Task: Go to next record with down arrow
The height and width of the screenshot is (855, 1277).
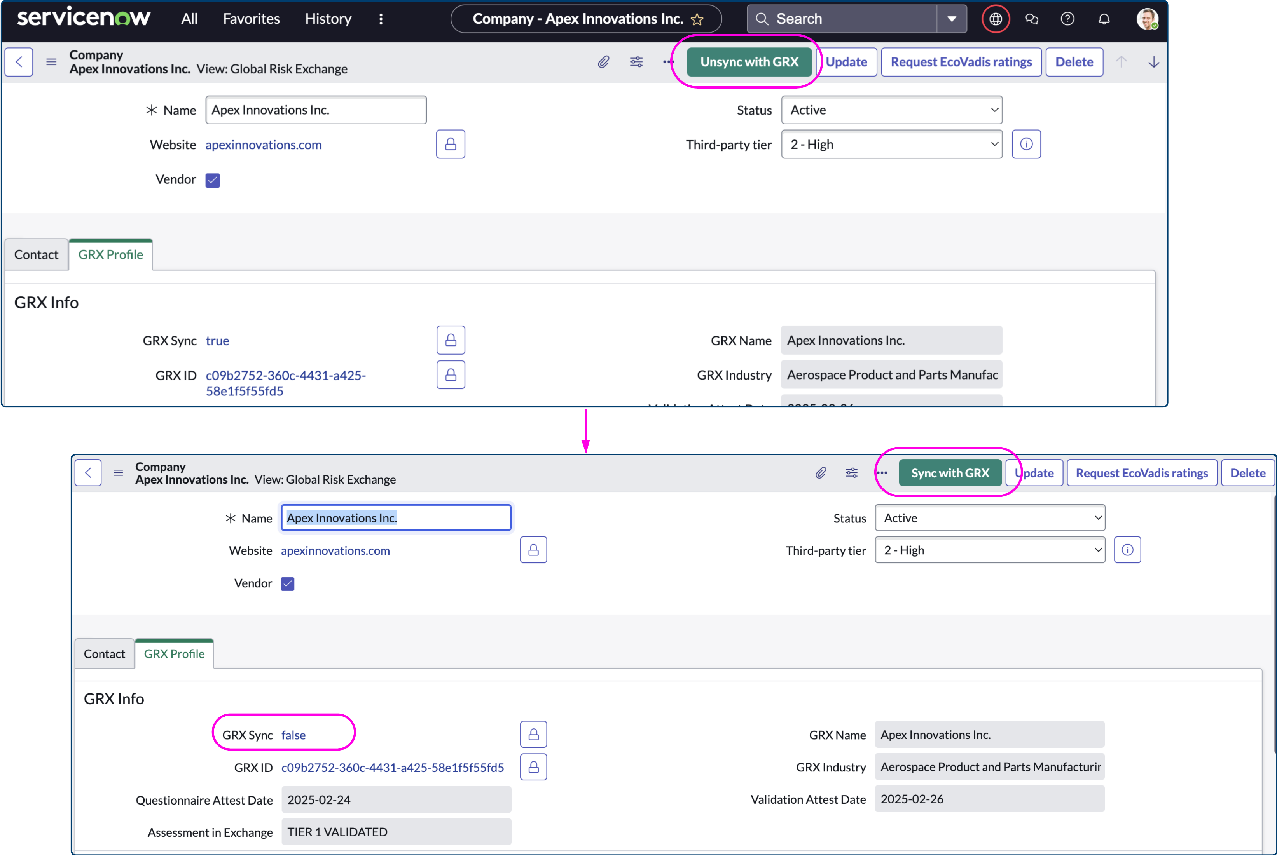Action: [x=1154, y=62]
